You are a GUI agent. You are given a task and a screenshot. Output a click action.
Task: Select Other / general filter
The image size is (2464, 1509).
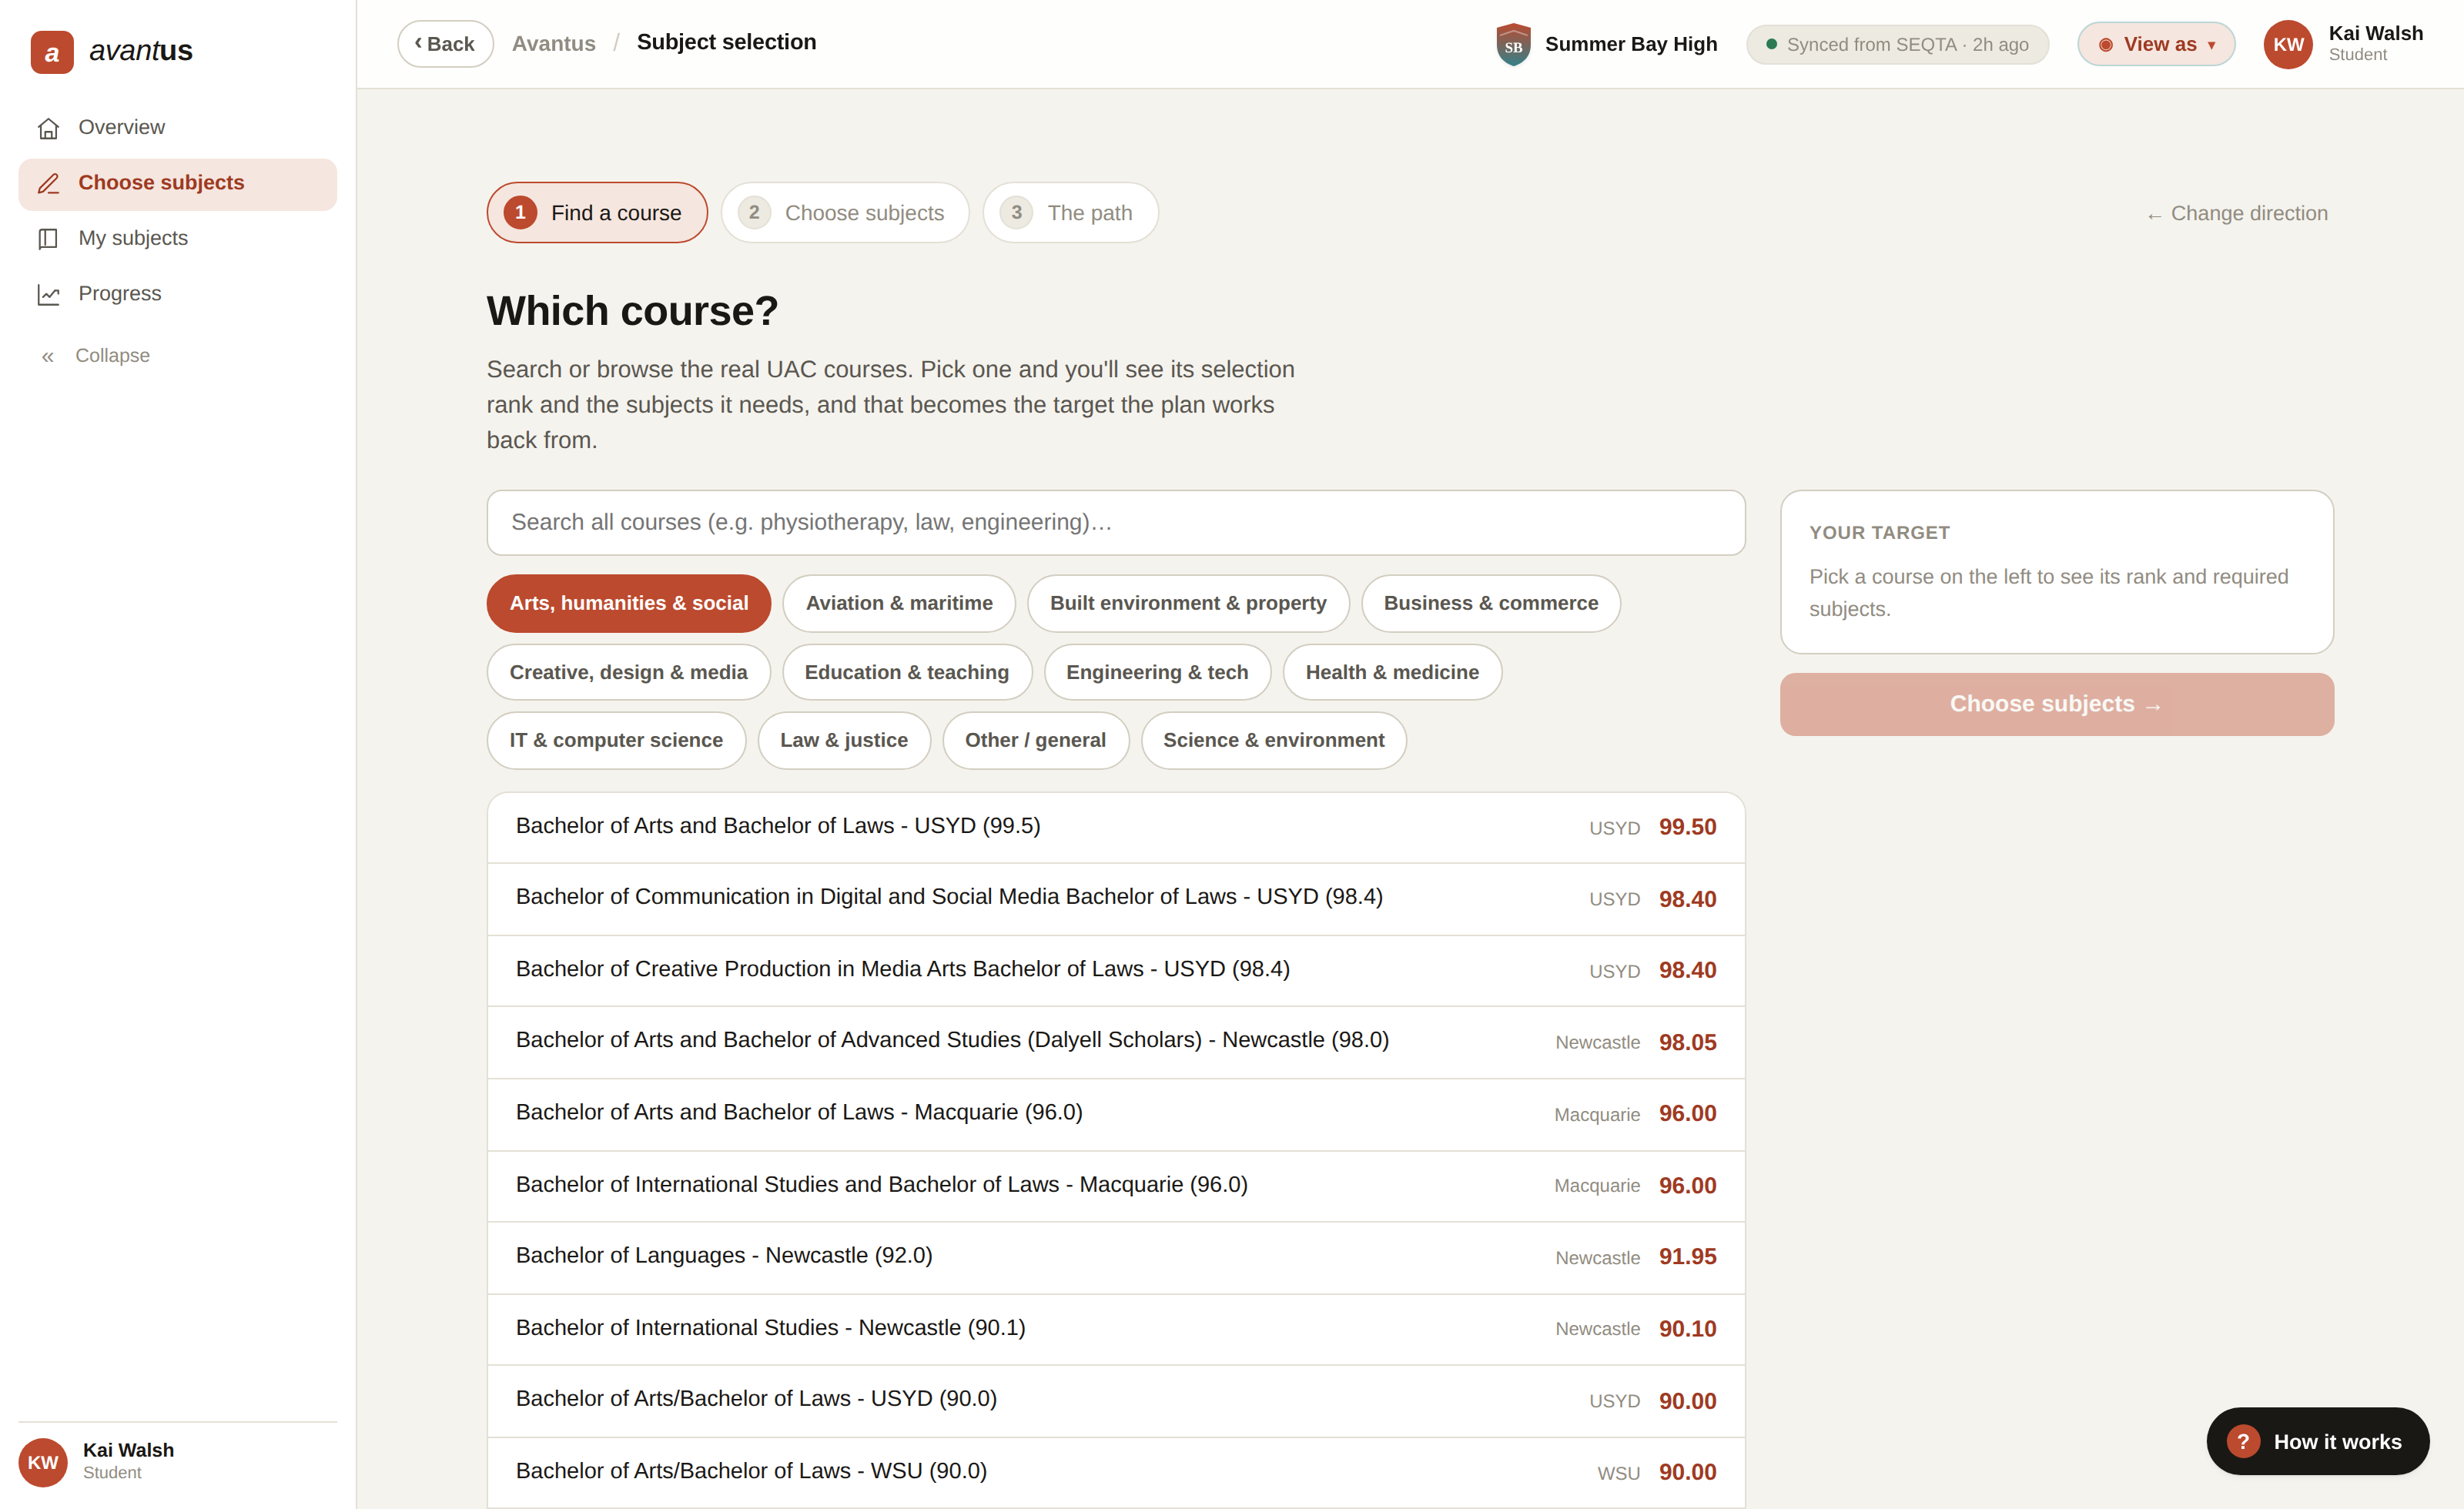coord(1035,740)
